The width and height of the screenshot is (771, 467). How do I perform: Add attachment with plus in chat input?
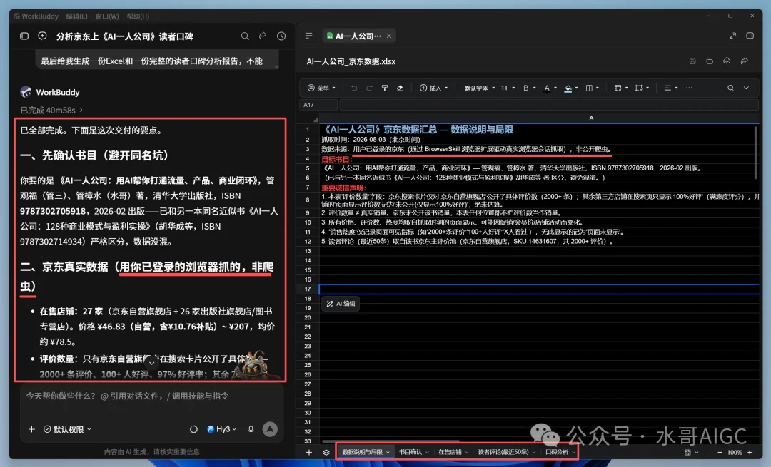[31, 429]
